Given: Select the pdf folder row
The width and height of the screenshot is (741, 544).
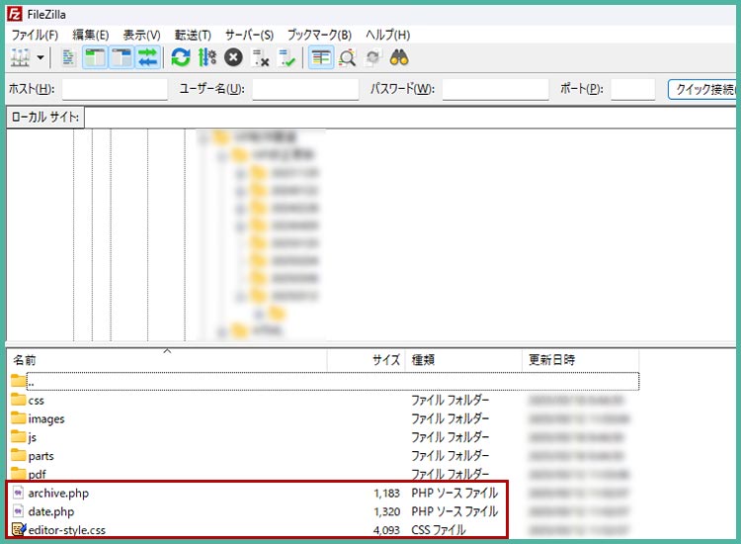Looking at the screenshot, I should 324,474.
